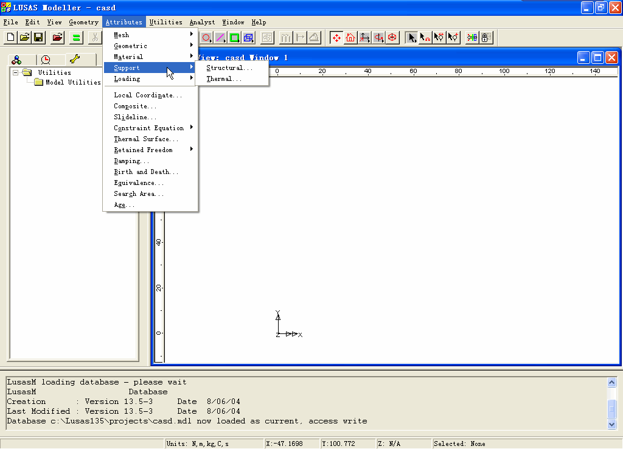The height and width of the screenshot is (449, 623).
Task: Select the magenta line drawing tool
Action: coord(220,38)
